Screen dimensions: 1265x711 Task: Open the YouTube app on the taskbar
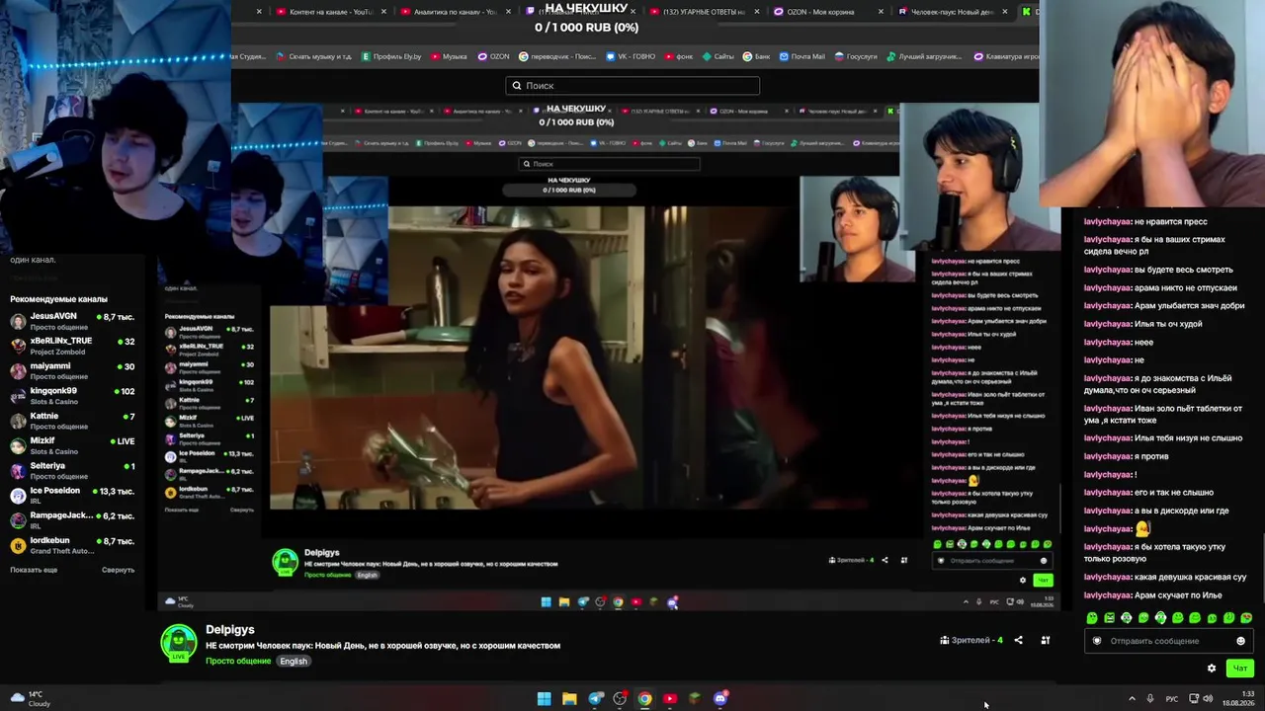tap(670, 699)
